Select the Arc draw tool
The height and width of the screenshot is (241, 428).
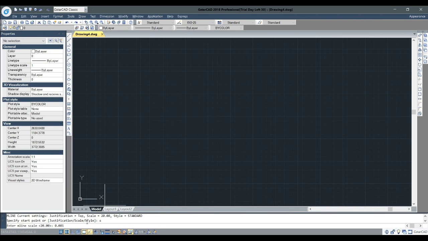(x=69, y=60)
